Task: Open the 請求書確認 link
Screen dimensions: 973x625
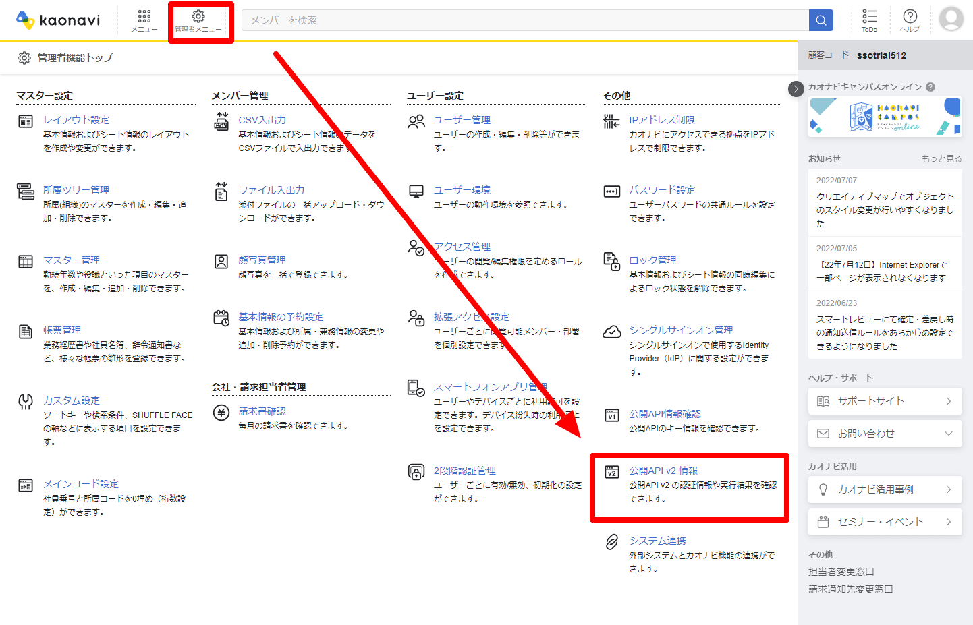Action: [x=262, y=411]
